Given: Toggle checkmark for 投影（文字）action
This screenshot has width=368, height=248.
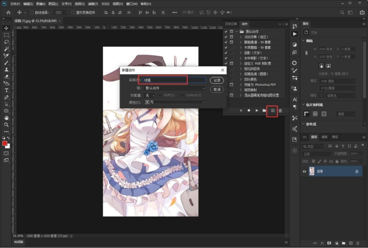Looking at the screenshot, I should [x=226, y=53].
